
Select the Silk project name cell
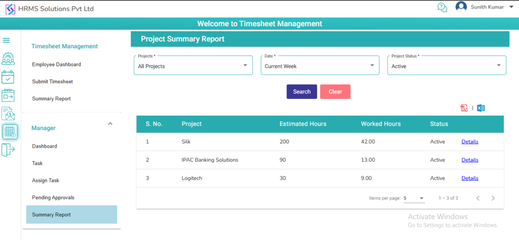click(x=186, y=142)
